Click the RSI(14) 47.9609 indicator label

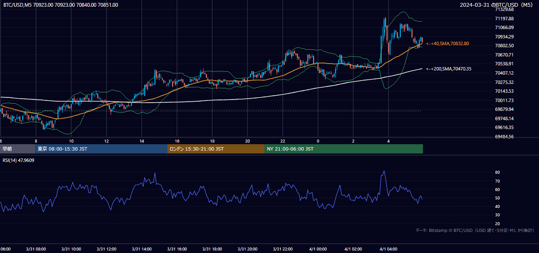(19, 160)
